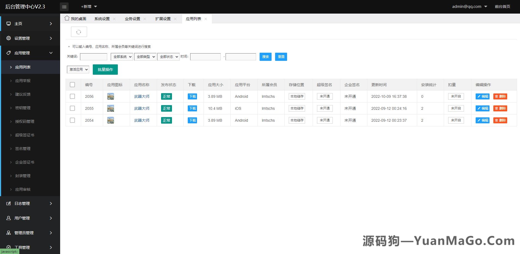This screenshot has height=254, width=520.
Task: Open the 全部系统 dropdown
Action: coord(122,57)
